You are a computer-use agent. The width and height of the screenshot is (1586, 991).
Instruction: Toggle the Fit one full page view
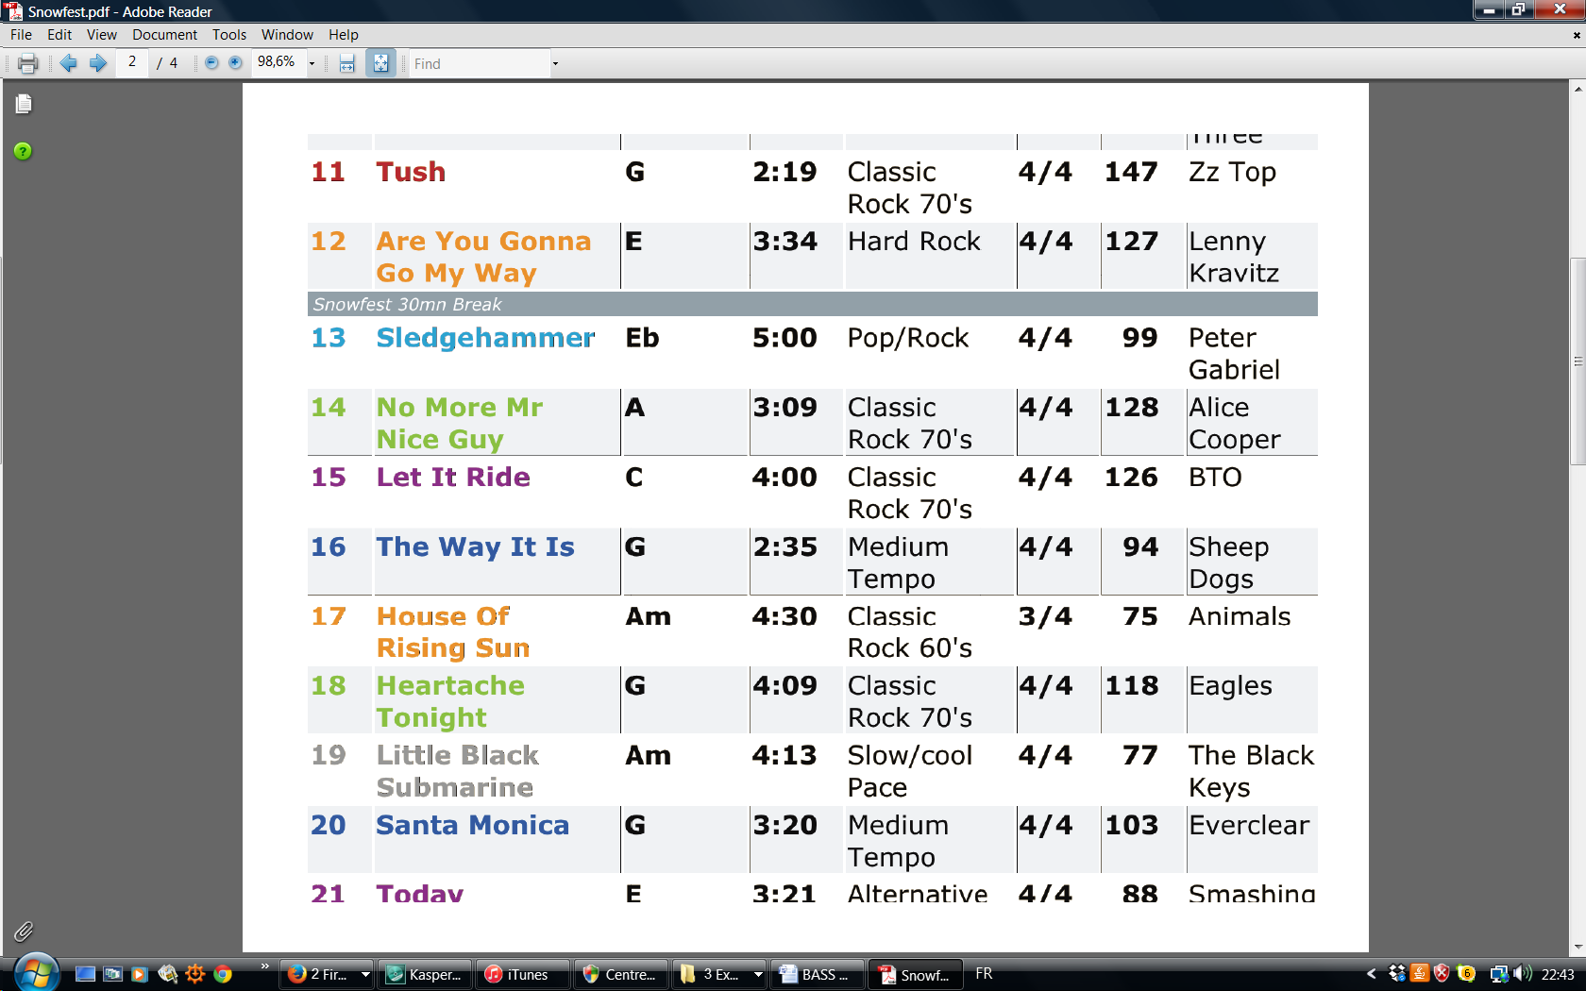(380, 63)
